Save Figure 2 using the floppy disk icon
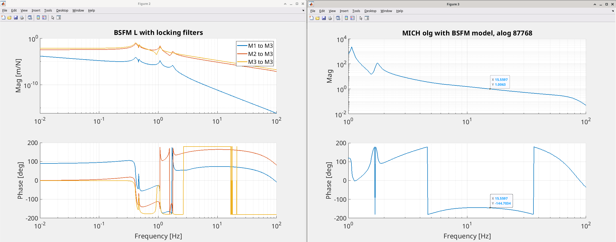 pyautogui.click(x=16, y=17)
